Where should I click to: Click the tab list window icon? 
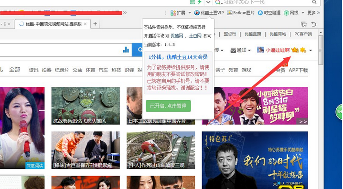304,24
